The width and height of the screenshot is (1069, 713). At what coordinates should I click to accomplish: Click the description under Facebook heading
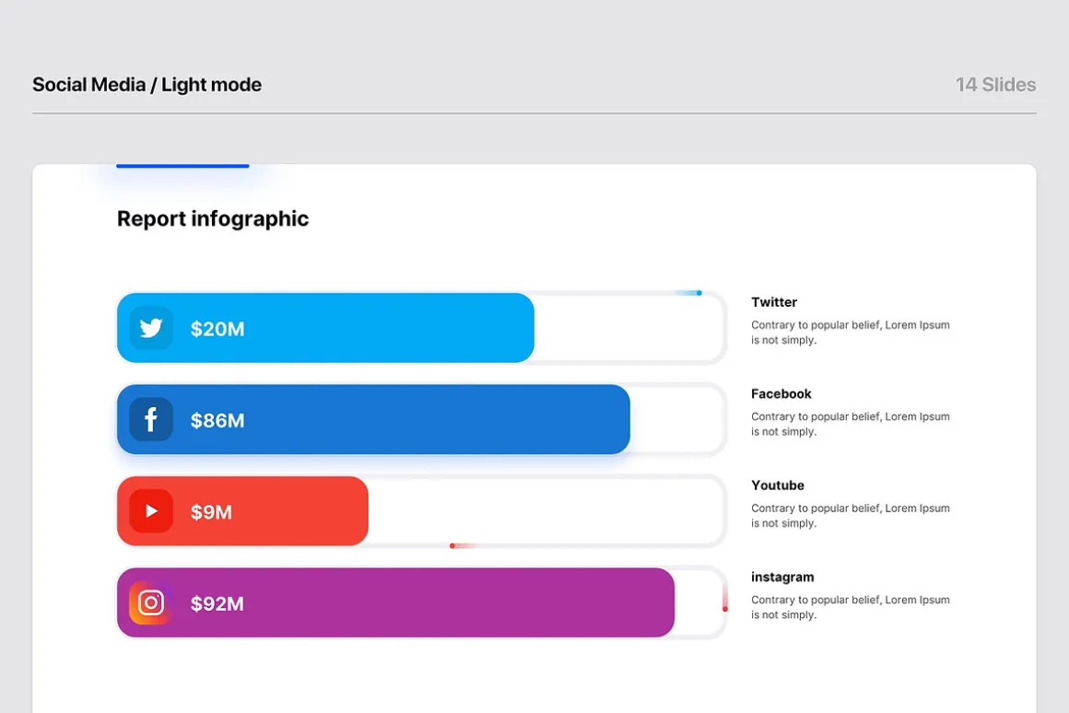point(851,424)
